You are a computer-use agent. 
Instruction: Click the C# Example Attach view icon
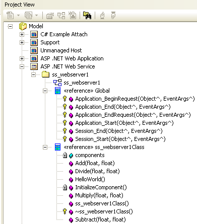34,34
